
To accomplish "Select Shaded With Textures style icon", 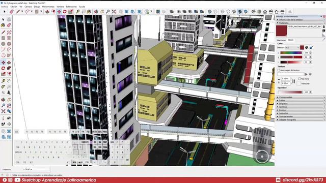I will tap(240, 12).
